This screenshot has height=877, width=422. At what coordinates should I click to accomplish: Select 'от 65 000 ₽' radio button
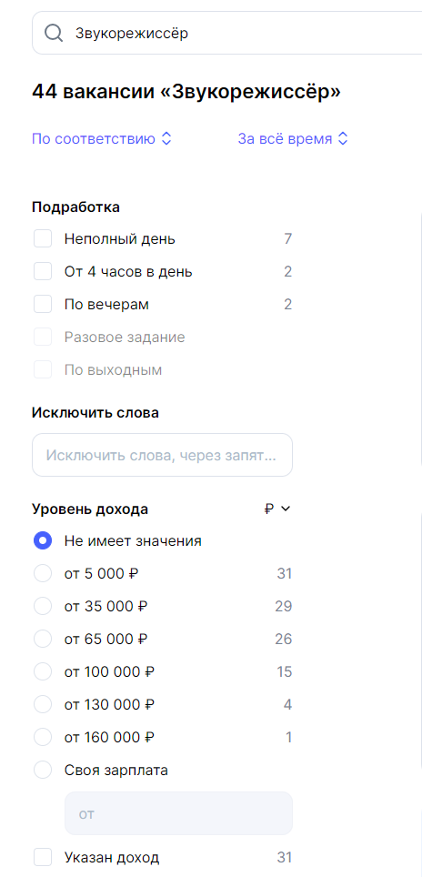(43, 639)
